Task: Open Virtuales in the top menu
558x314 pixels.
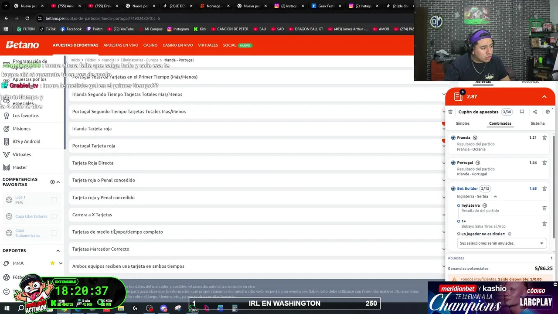Action: [208, 45]
